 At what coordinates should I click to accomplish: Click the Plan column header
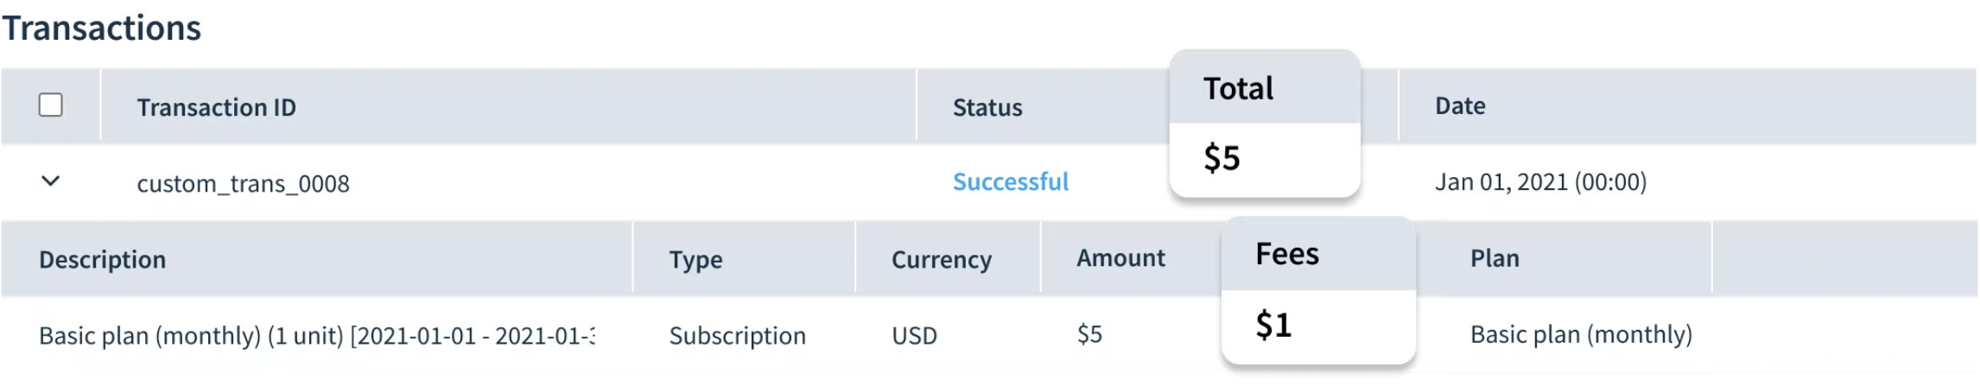click(x=1495, y=257)
